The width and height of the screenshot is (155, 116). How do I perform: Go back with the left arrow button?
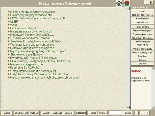[142, 113]
